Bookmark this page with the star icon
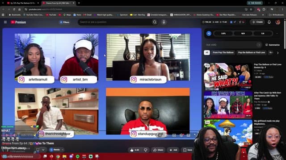This screenshot has height=160, width=286. (x=251, y=9)
